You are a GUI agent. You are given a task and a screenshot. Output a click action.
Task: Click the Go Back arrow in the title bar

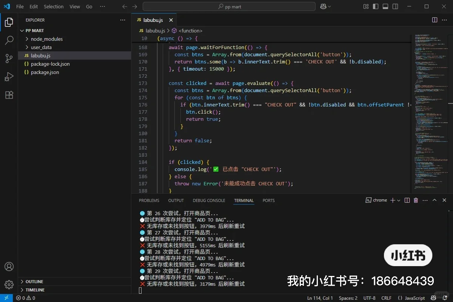click(x=125, y=6)
